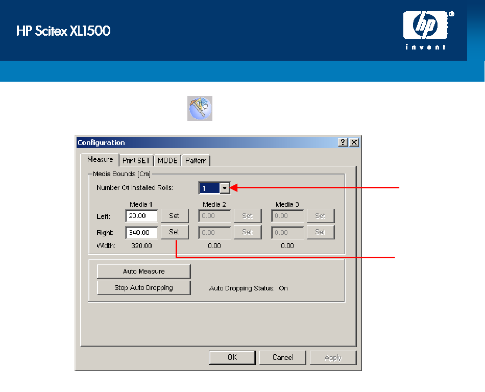This screenshot has height=392, width=485.
Task: Click the Configuration dialog help question-mark button
Action: point(343,142)
